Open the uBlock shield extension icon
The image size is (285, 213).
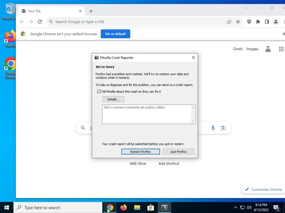click(x=249, y=22)
